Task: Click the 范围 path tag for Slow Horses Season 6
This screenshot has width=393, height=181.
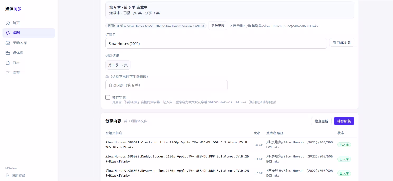Action: click(x=156, y=26)
